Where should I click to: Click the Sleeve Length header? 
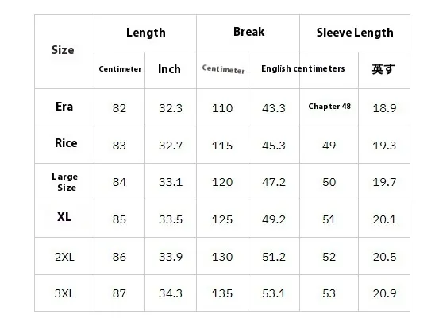355,33
